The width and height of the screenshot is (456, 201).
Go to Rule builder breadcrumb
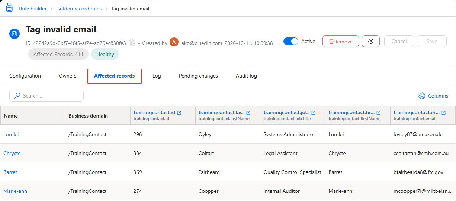pyautogui.click(x=33, y=9)
